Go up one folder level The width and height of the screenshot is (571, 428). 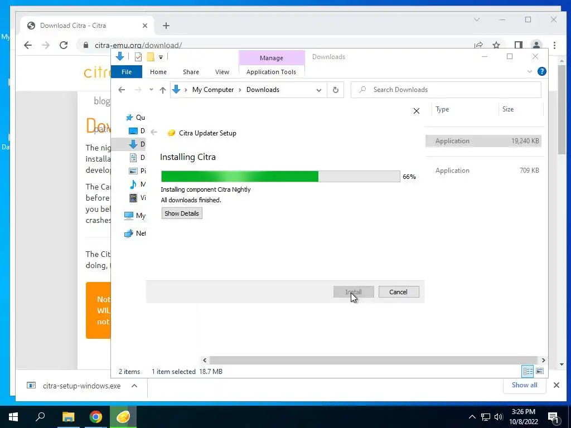tap(163, 90)
